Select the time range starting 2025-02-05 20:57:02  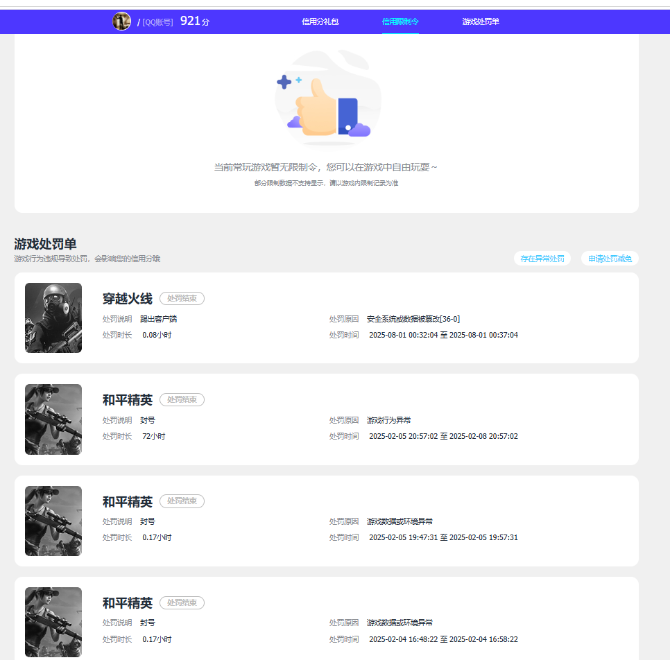[x=443, y=436]
